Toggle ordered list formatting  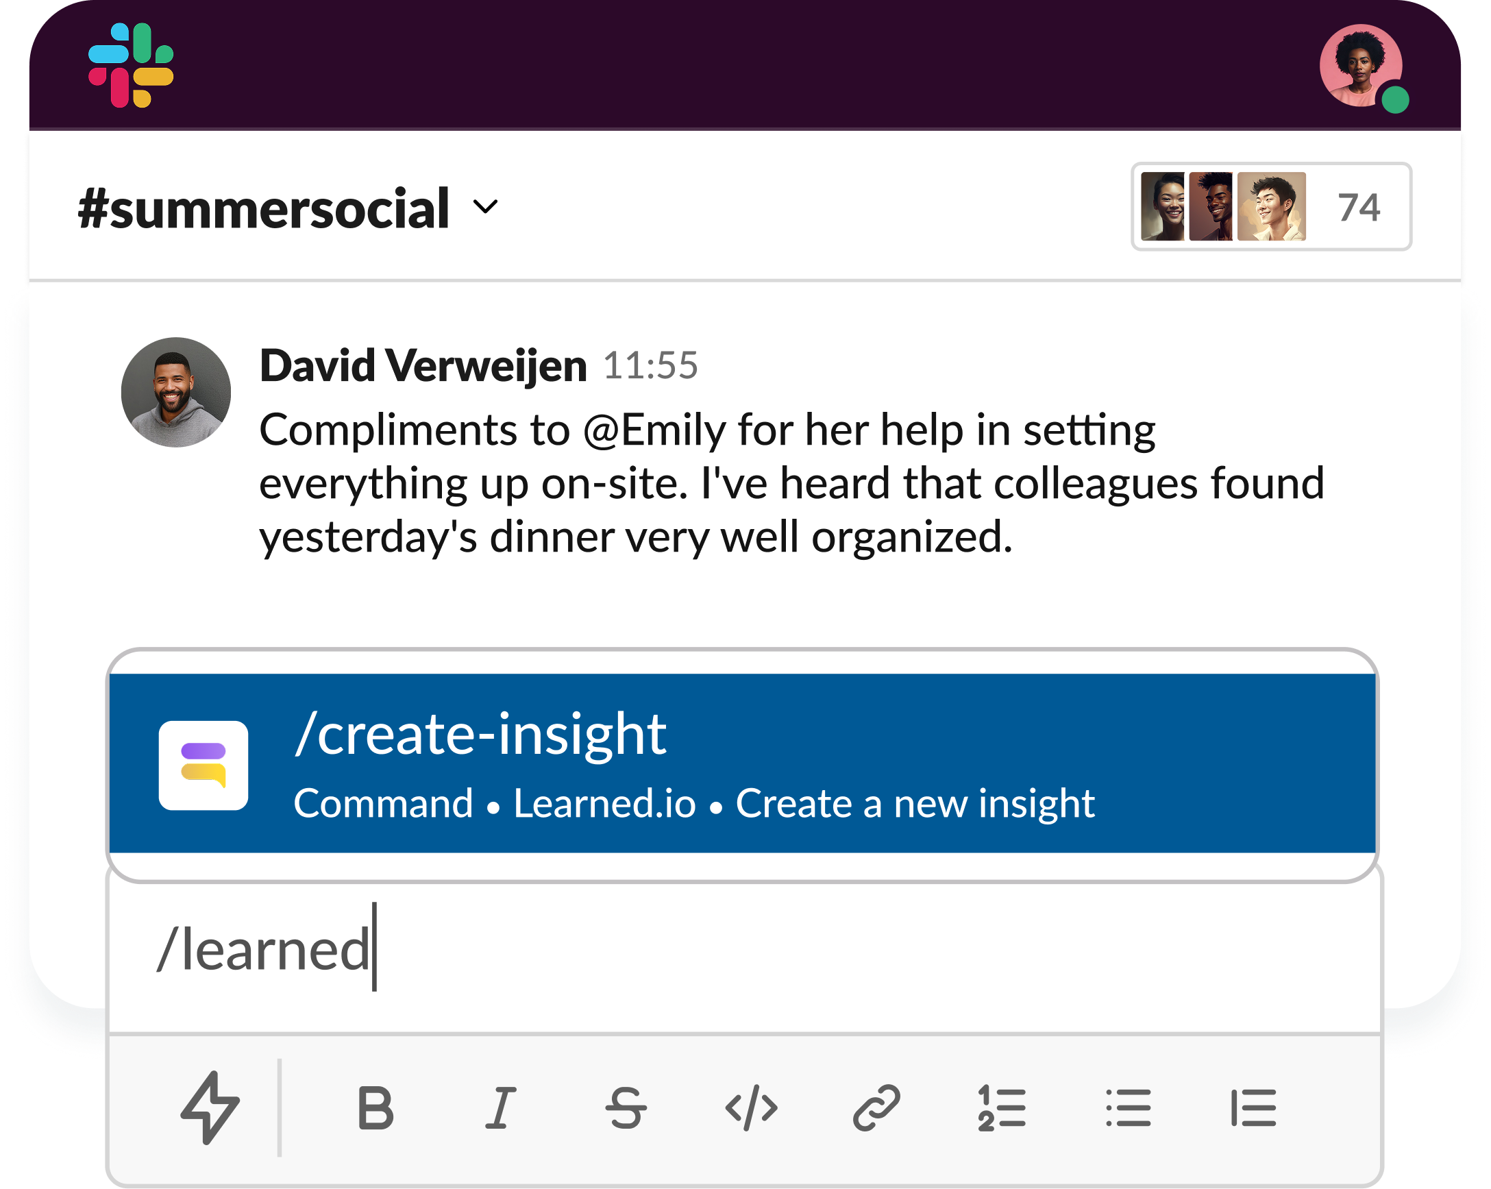point(1002,1108)
